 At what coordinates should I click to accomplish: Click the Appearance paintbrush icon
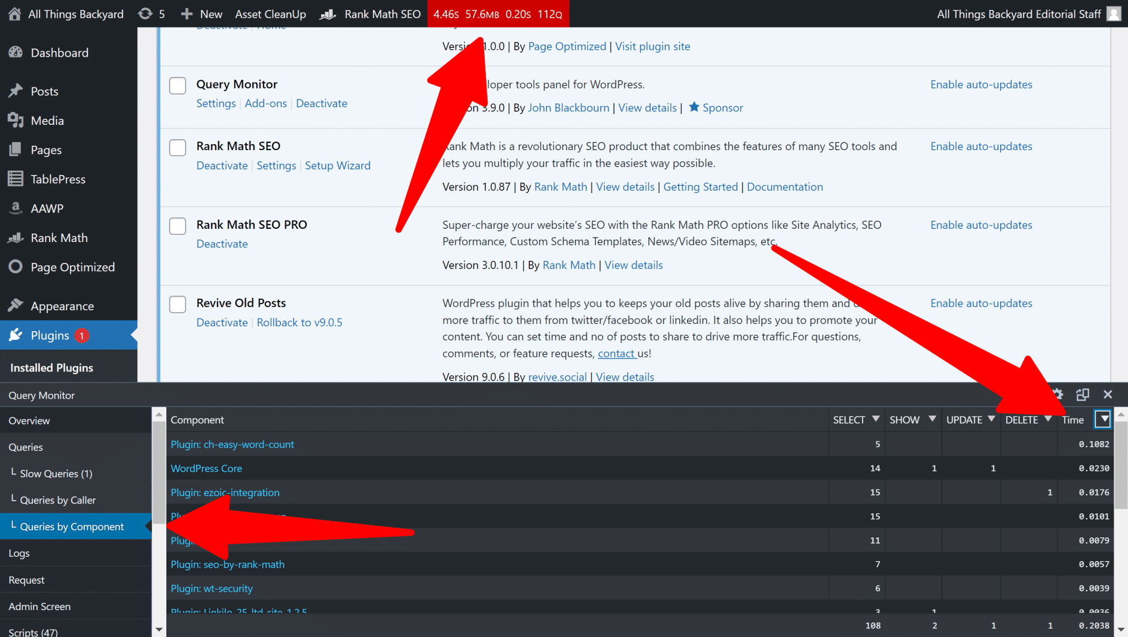tap(15, 305)
